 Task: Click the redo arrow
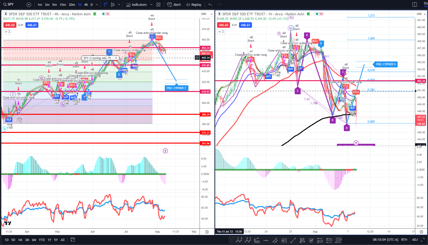click(219, 5)
